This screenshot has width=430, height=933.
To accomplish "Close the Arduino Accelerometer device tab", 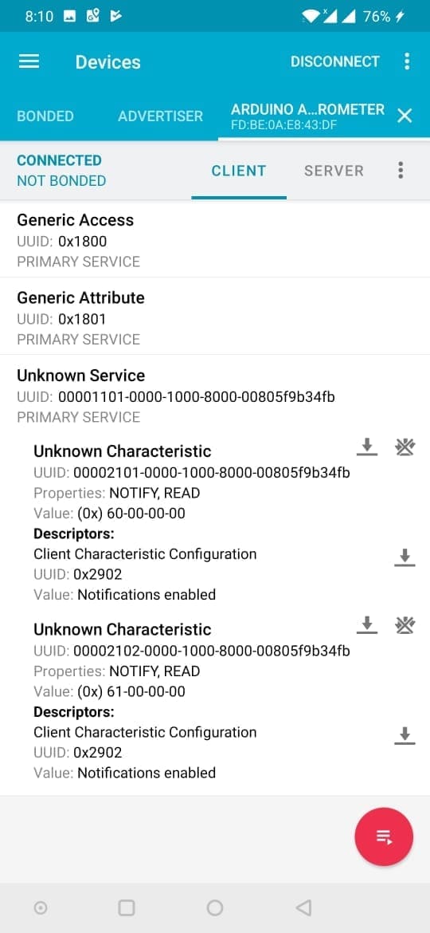I will pyautogui.click(x=405, y=116).
